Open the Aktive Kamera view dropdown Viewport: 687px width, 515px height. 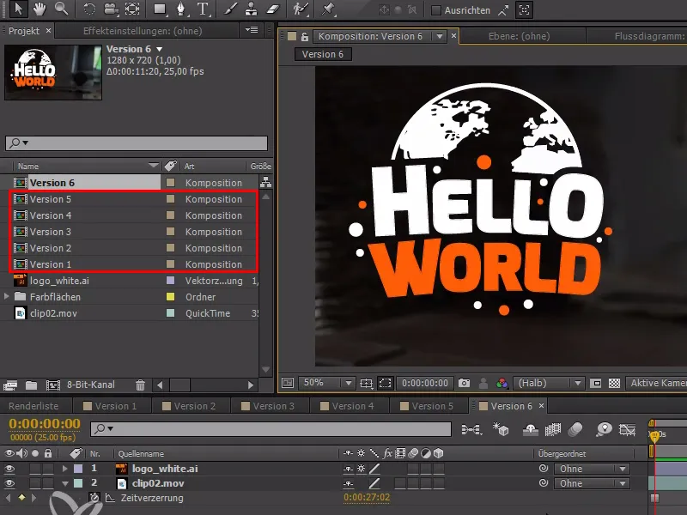[656, 383]
